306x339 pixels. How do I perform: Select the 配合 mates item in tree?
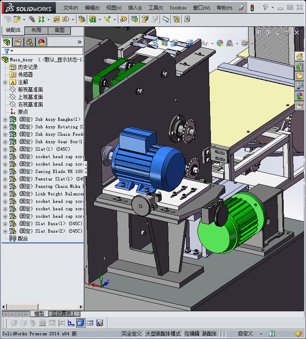point(22,239)
